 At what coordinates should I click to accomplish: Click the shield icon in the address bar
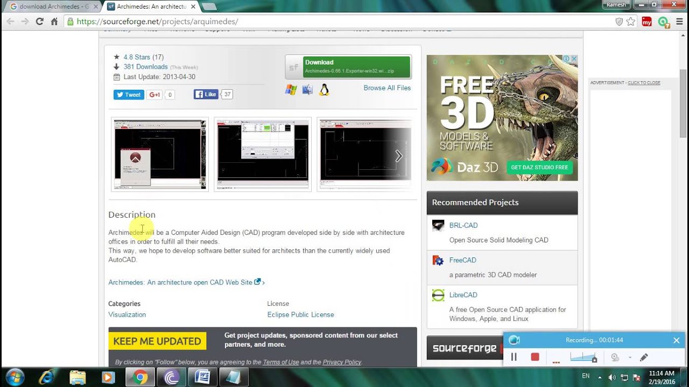(619, 21)
